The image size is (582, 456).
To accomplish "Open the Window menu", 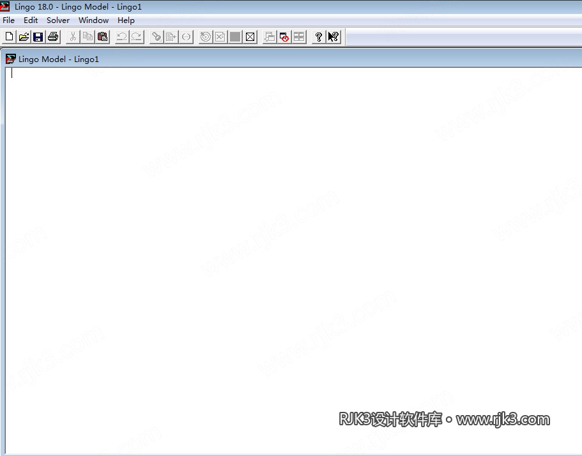I will pos(93,20).
